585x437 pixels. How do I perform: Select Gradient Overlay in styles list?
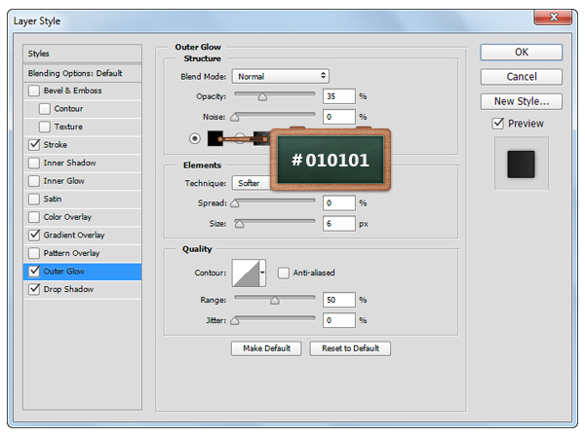pyautogui.click(x=74, y=235)
